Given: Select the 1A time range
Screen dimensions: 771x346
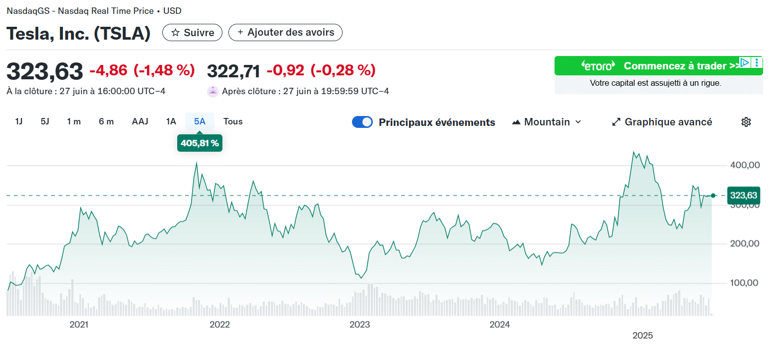Looking at the screenshot, I should (171, 121).
